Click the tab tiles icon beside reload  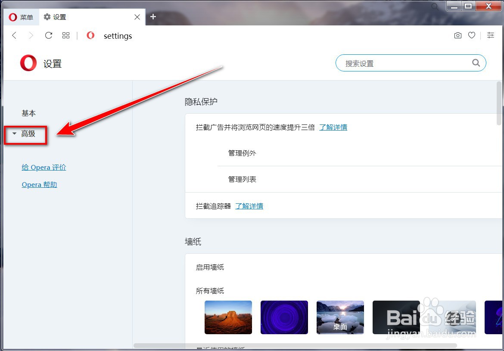tap(65, 35)
